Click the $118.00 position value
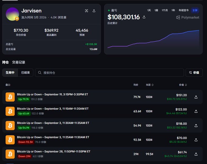 pos(181,124)
